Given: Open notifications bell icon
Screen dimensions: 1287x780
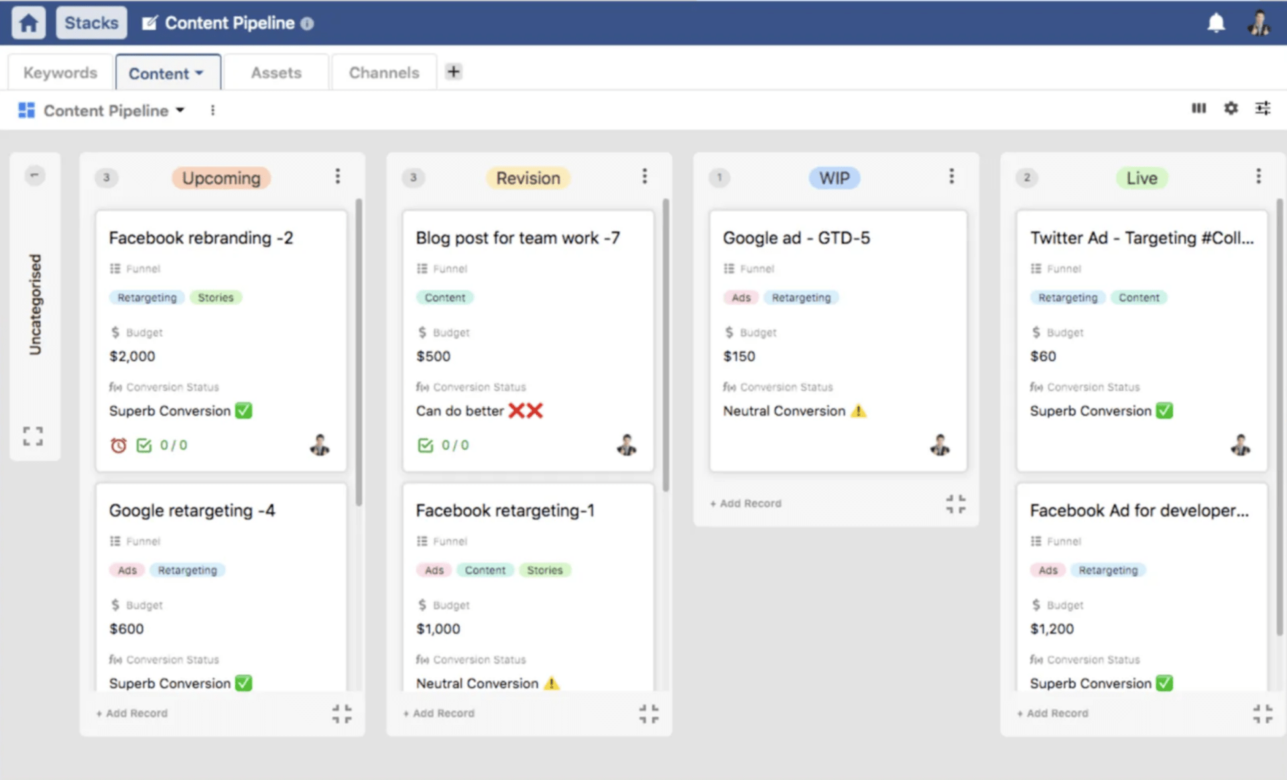Looking at the screenshot, I should [x=1216, y=23].
